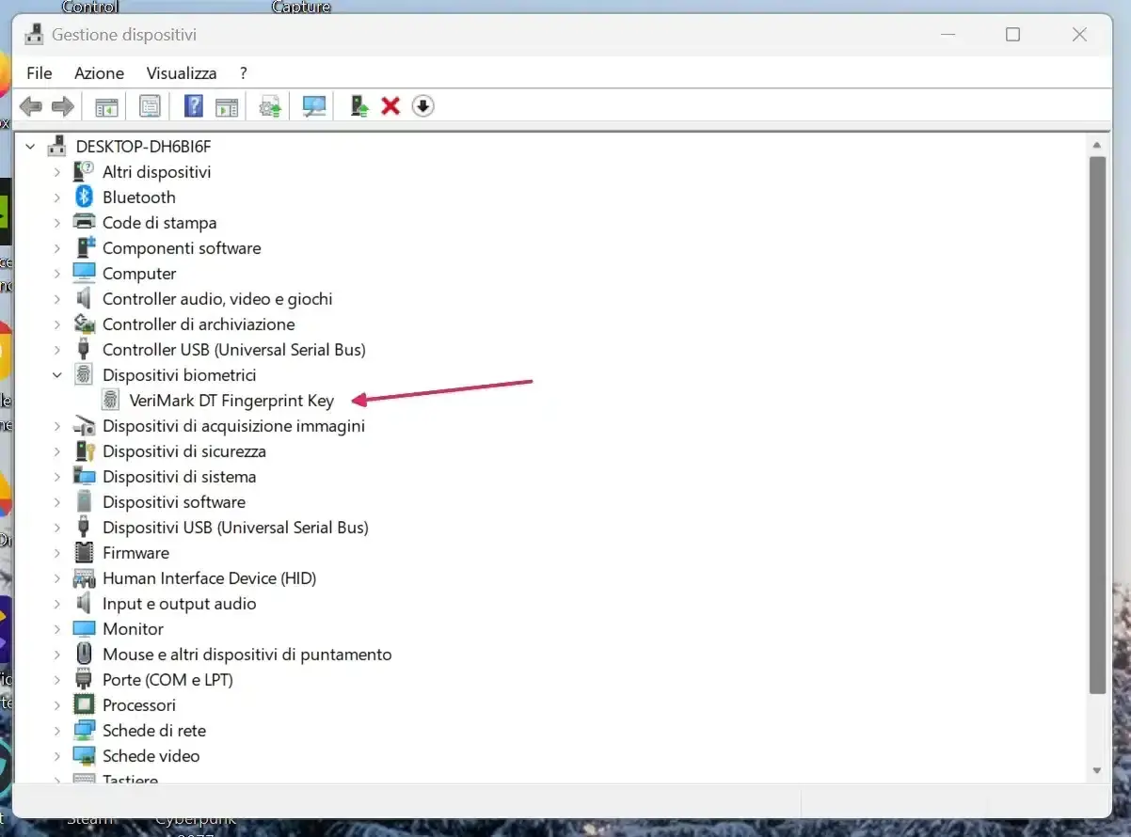Click the scrollbar down arrow in the device tree
The image size is (1131, 837).
coord(1096,770)
